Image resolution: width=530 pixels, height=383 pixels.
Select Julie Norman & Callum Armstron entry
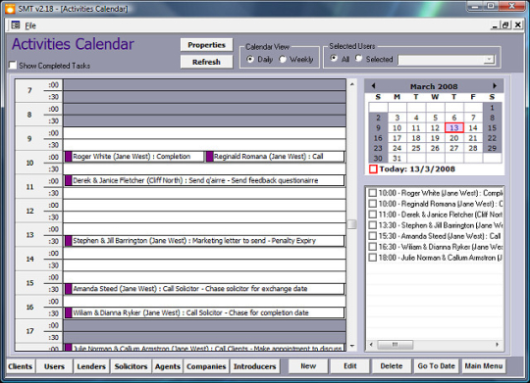pyautogui.click(x=204, y=347)
